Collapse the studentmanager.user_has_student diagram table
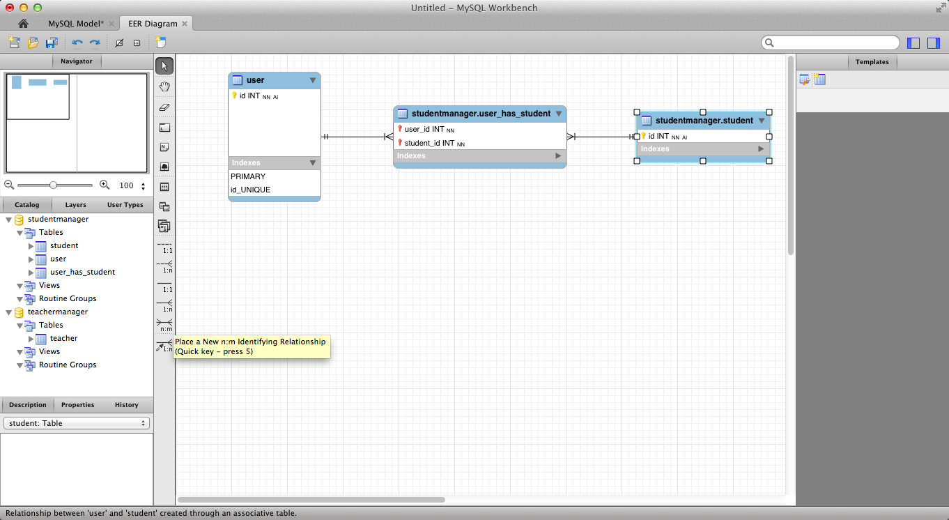The width and height of the screenshot is (949, 520). pos(559,114)
